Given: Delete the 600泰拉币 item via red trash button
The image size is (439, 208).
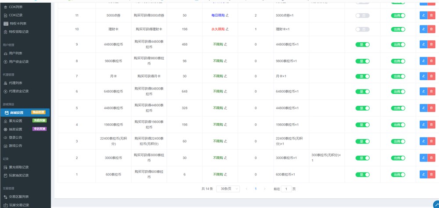Looking at the screenshot, I should point(431,175).
